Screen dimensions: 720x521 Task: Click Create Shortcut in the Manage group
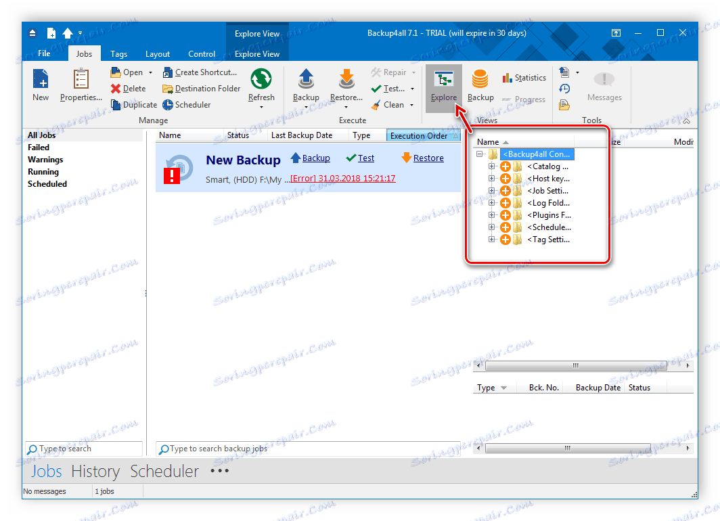point(200,72)
